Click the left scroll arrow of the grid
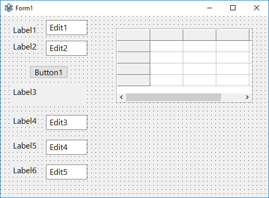 (121, 97)
